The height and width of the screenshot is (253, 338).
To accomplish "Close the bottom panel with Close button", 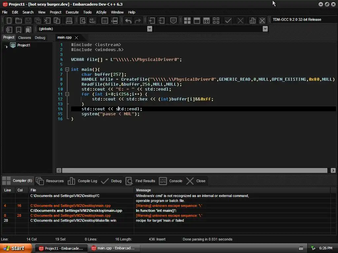I will tap(196, 181).
